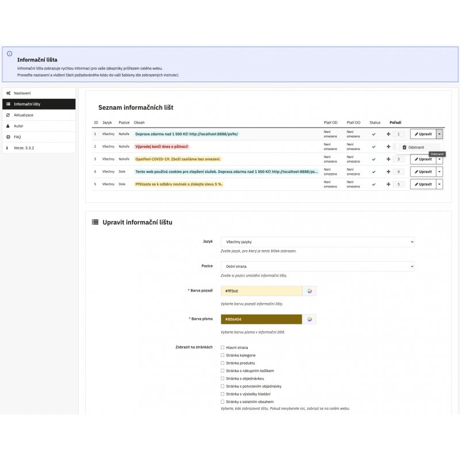Open the Jazyk language dropdown
This screenshot has width=460, height=460.
[x=317, y=242]
